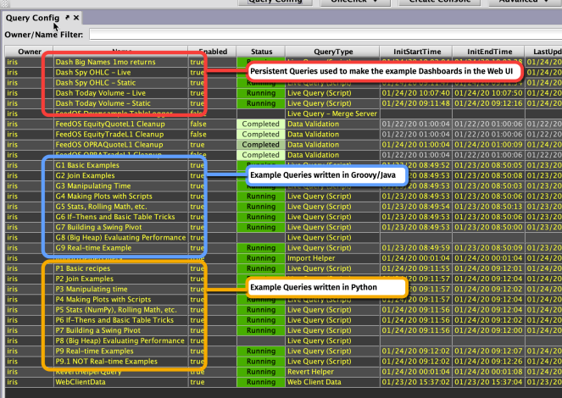Click Completed status of FeedOS EquityQuoteL1 Cleanup
The height and width of the screenshot is (398, 562).
tap(260, 124)
